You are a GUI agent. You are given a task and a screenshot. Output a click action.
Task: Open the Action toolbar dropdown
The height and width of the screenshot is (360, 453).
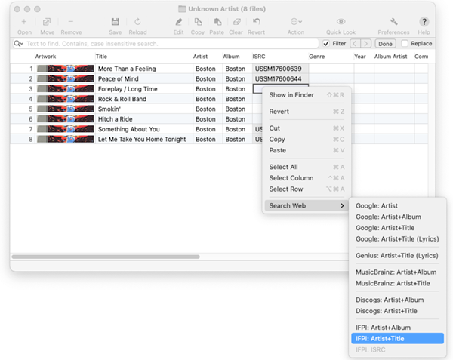(296, 22)
